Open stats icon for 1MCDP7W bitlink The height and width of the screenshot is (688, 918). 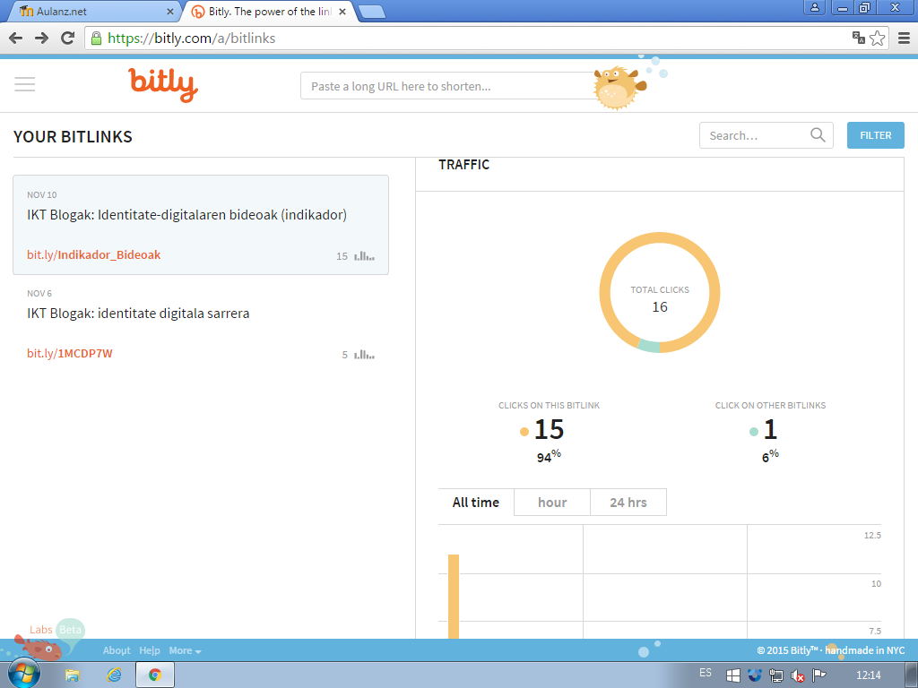[x=364, y=355]
